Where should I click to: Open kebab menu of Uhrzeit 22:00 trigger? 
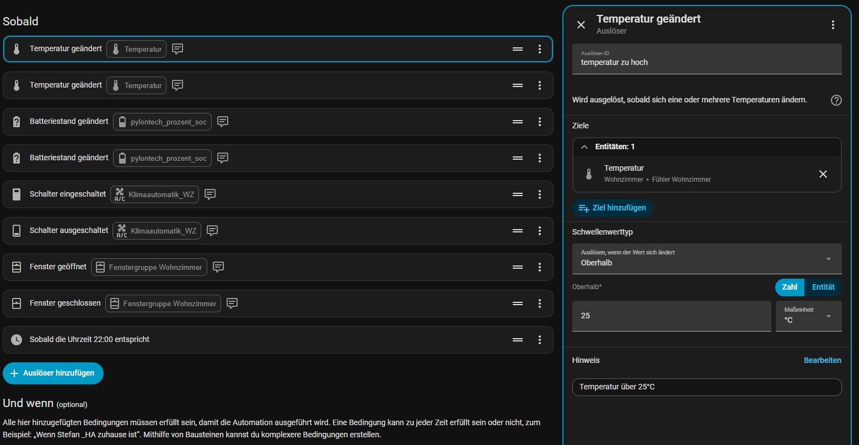[x=540, y=340]
